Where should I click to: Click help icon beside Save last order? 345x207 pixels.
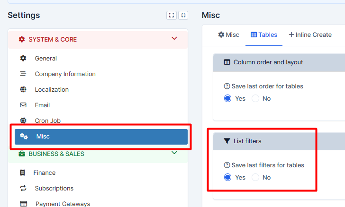click(227, 86)
